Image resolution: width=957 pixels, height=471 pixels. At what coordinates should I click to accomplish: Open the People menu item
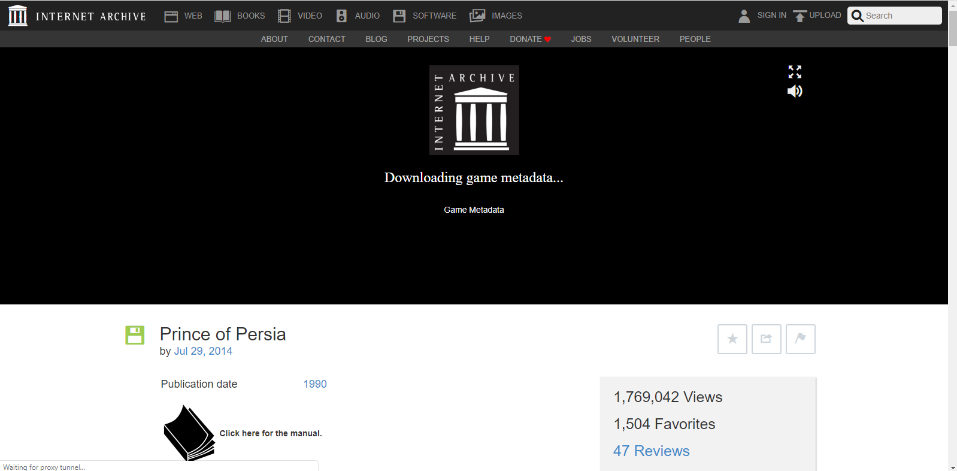[x=695, y=39]
